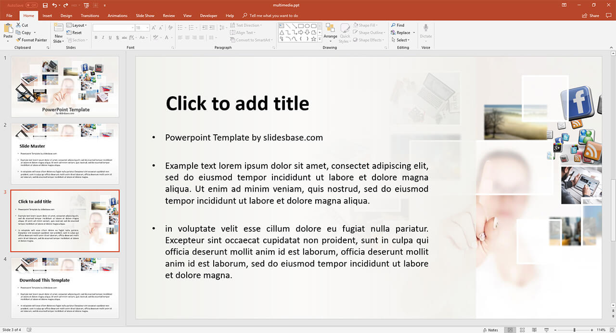Click the Save icon in the title bar

click(x=45, y=5)
